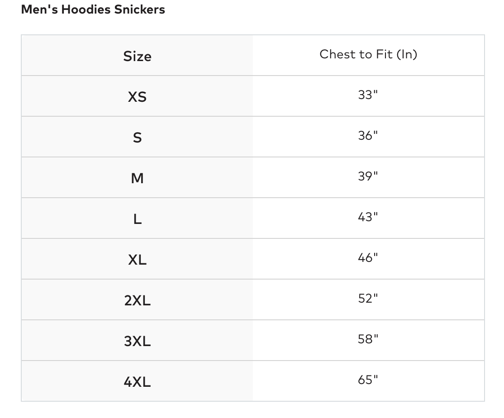The image size is (504, 418).
Task: Click the Men's Hoodies Snickers heading
Action: pyautogui.click(x=93, y=9)
